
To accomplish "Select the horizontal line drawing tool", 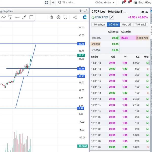I will (17, 17).
